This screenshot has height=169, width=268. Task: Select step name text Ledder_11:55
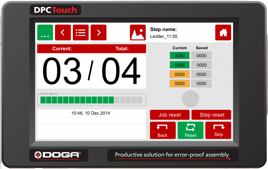point(164,36)
